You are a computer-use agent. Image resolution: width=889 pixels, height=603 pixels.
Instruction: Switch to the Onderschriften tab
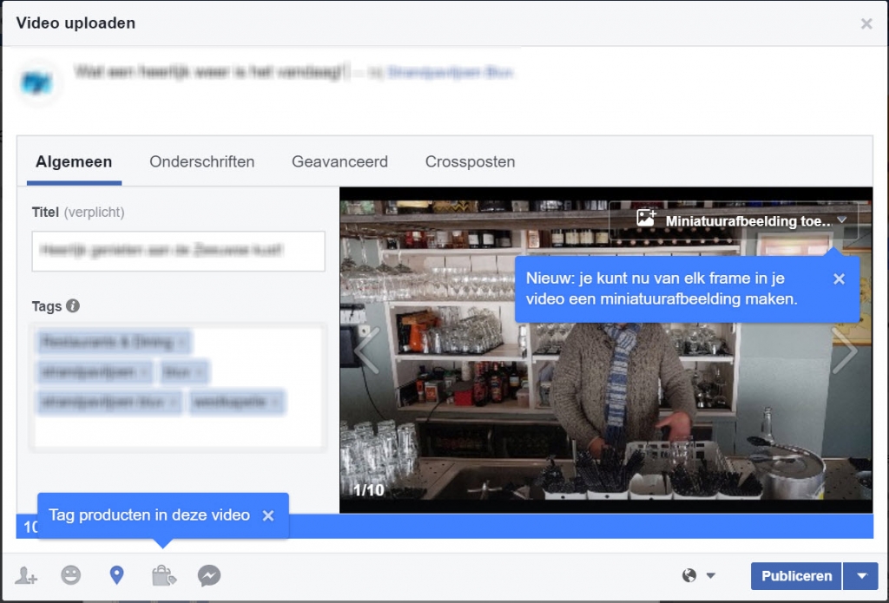click(201, 162)
